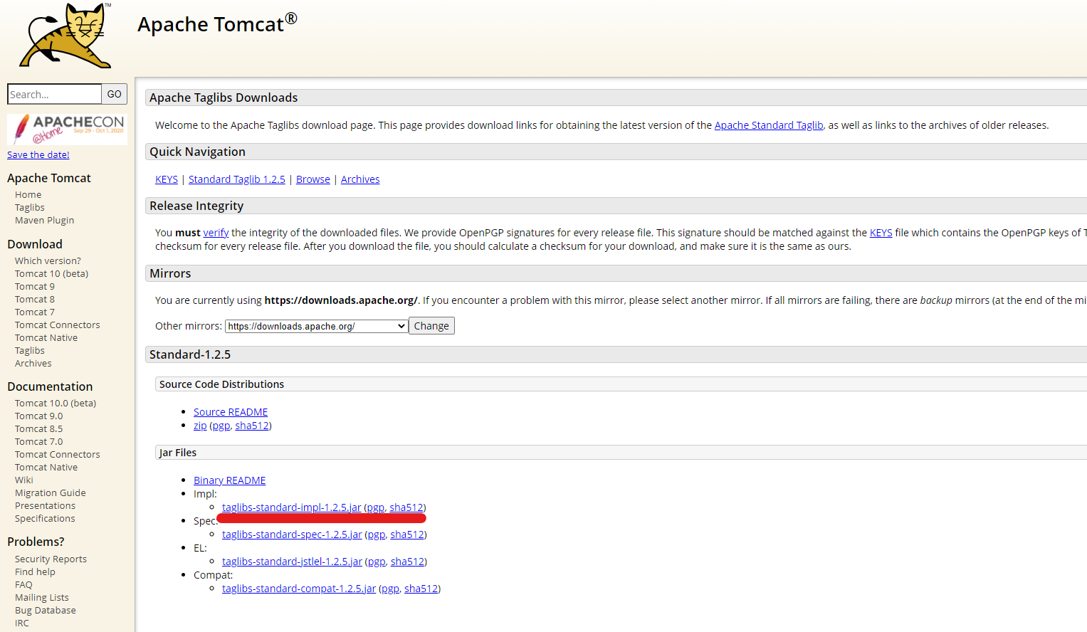Open Tomcat 7.0 documentation

point(38,441)
